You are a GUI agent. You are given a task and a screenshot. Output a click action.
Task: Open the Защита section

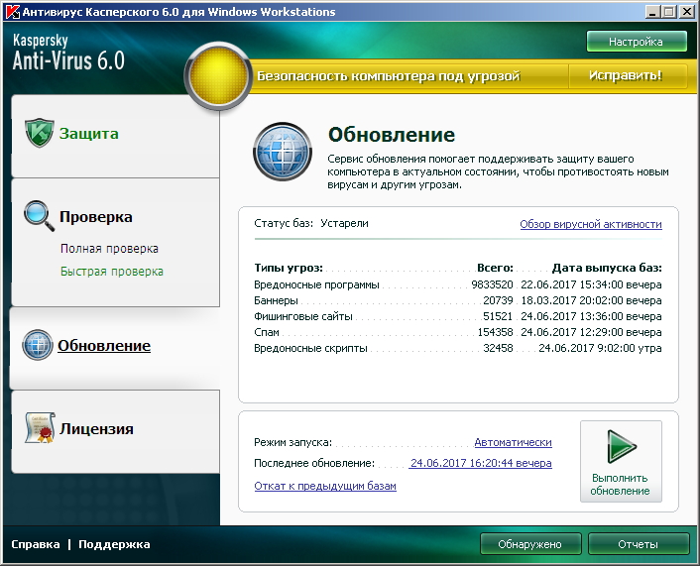89,134
